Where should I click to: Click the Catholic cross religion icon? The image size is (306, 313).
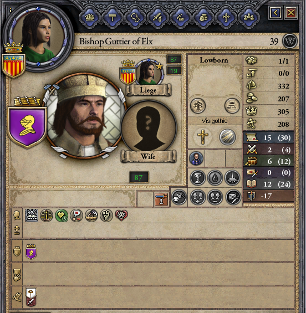point(202,137)
